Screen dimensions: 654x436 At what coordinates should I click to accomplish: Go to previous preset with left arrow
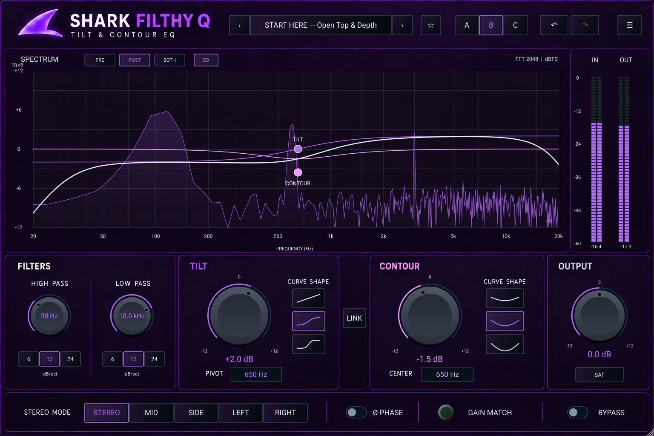point(239,25)
